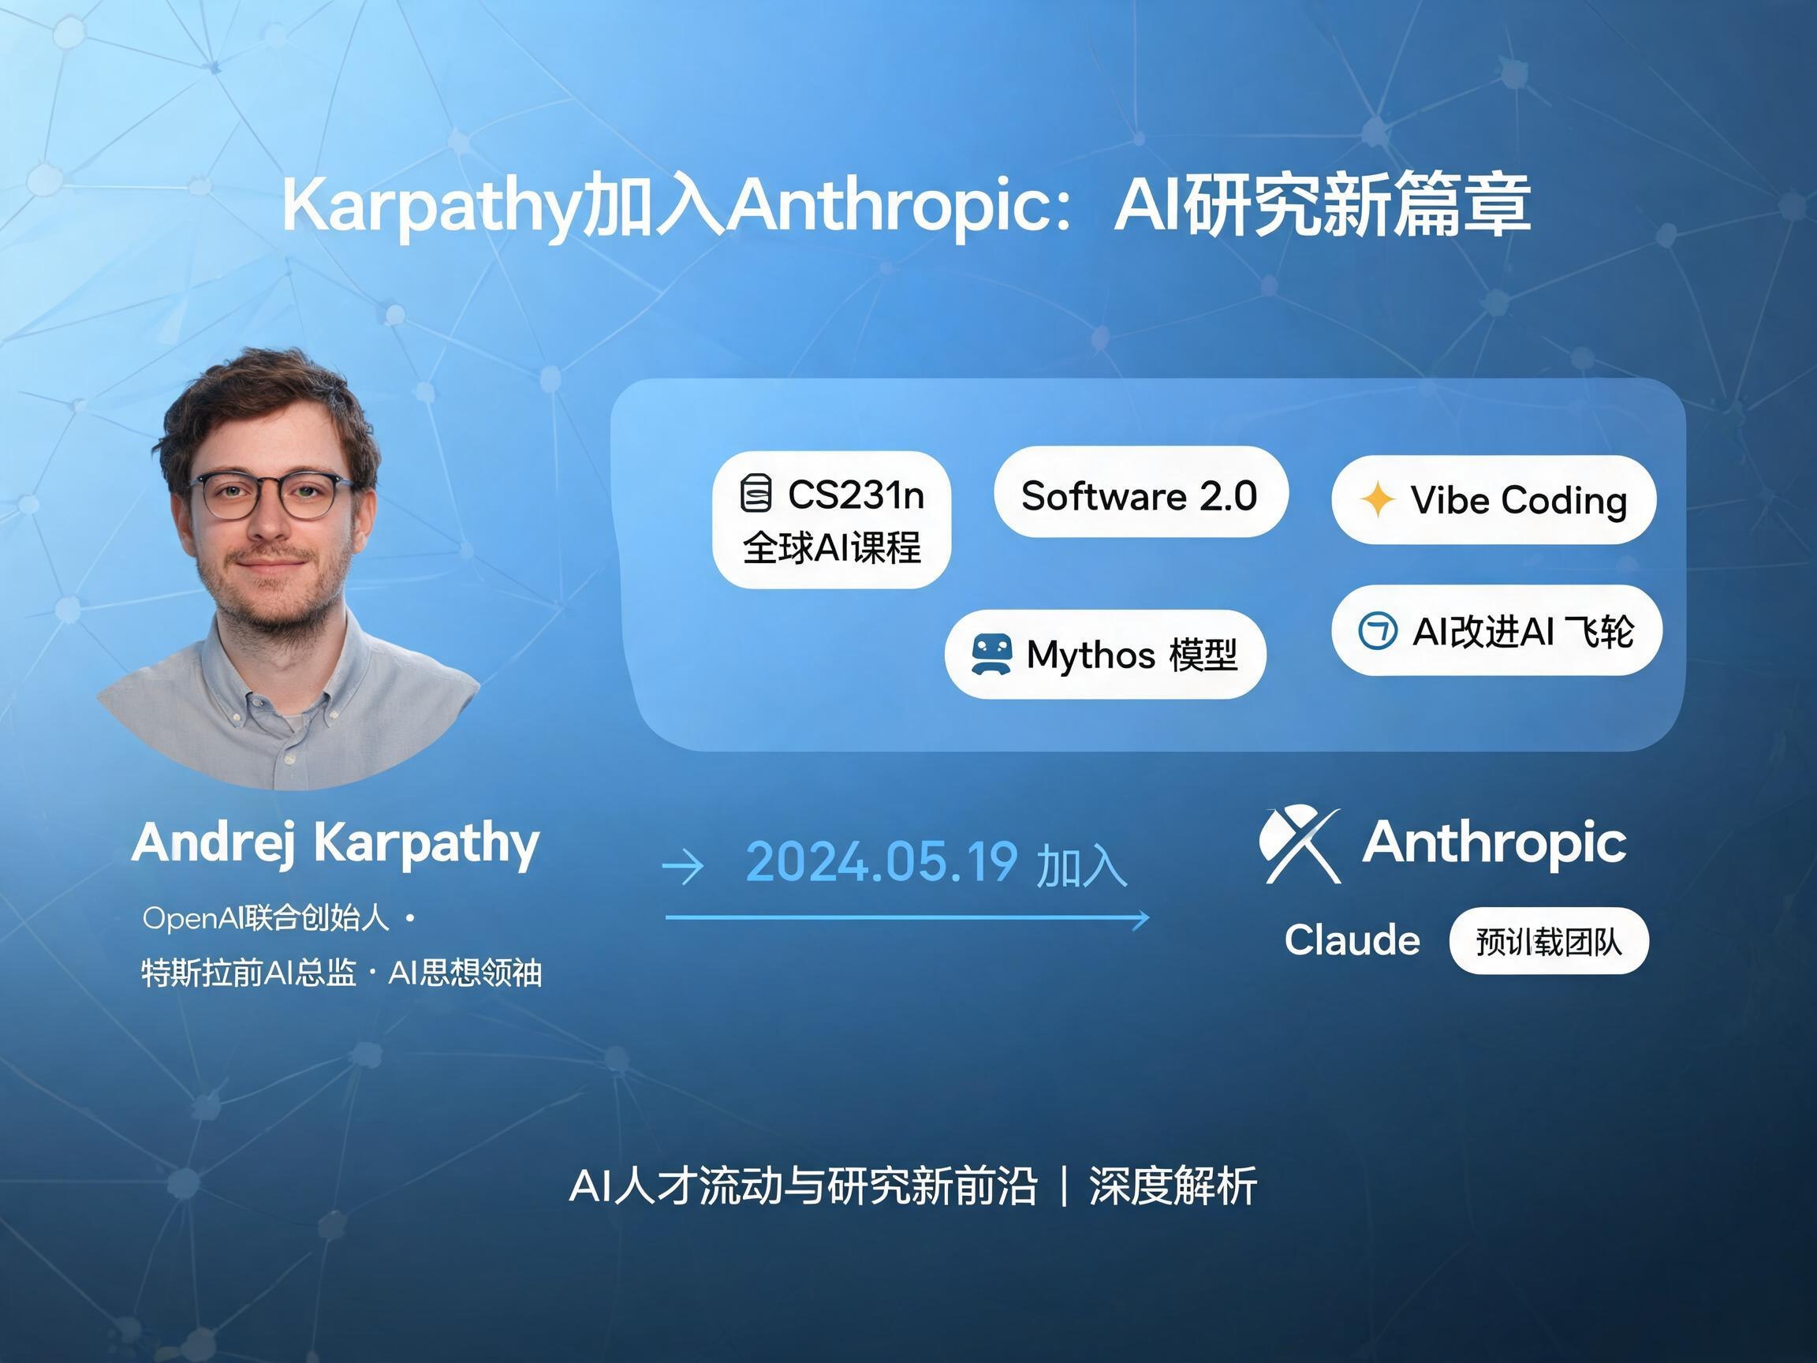
Task: Click the robot icon beside Mythos 模型
Action: (x=991, y=655)
